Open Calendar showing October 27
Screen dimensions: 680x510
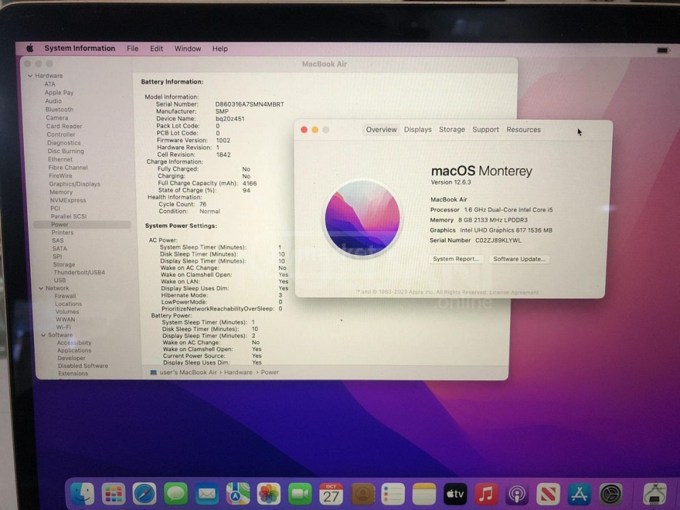pos(331,493)
